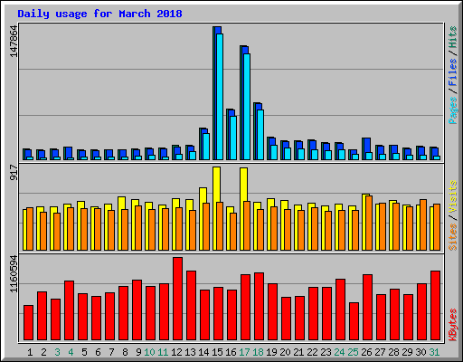Screen dimensions: 463x362
Task: Click the green day 18 label
Action: pyautogui.click(x=258, y=352)
